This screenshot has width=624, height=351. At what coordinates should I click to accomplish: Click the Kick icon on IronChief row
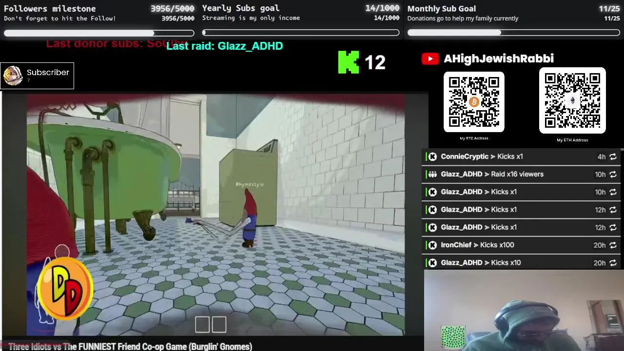click(432, 245)
